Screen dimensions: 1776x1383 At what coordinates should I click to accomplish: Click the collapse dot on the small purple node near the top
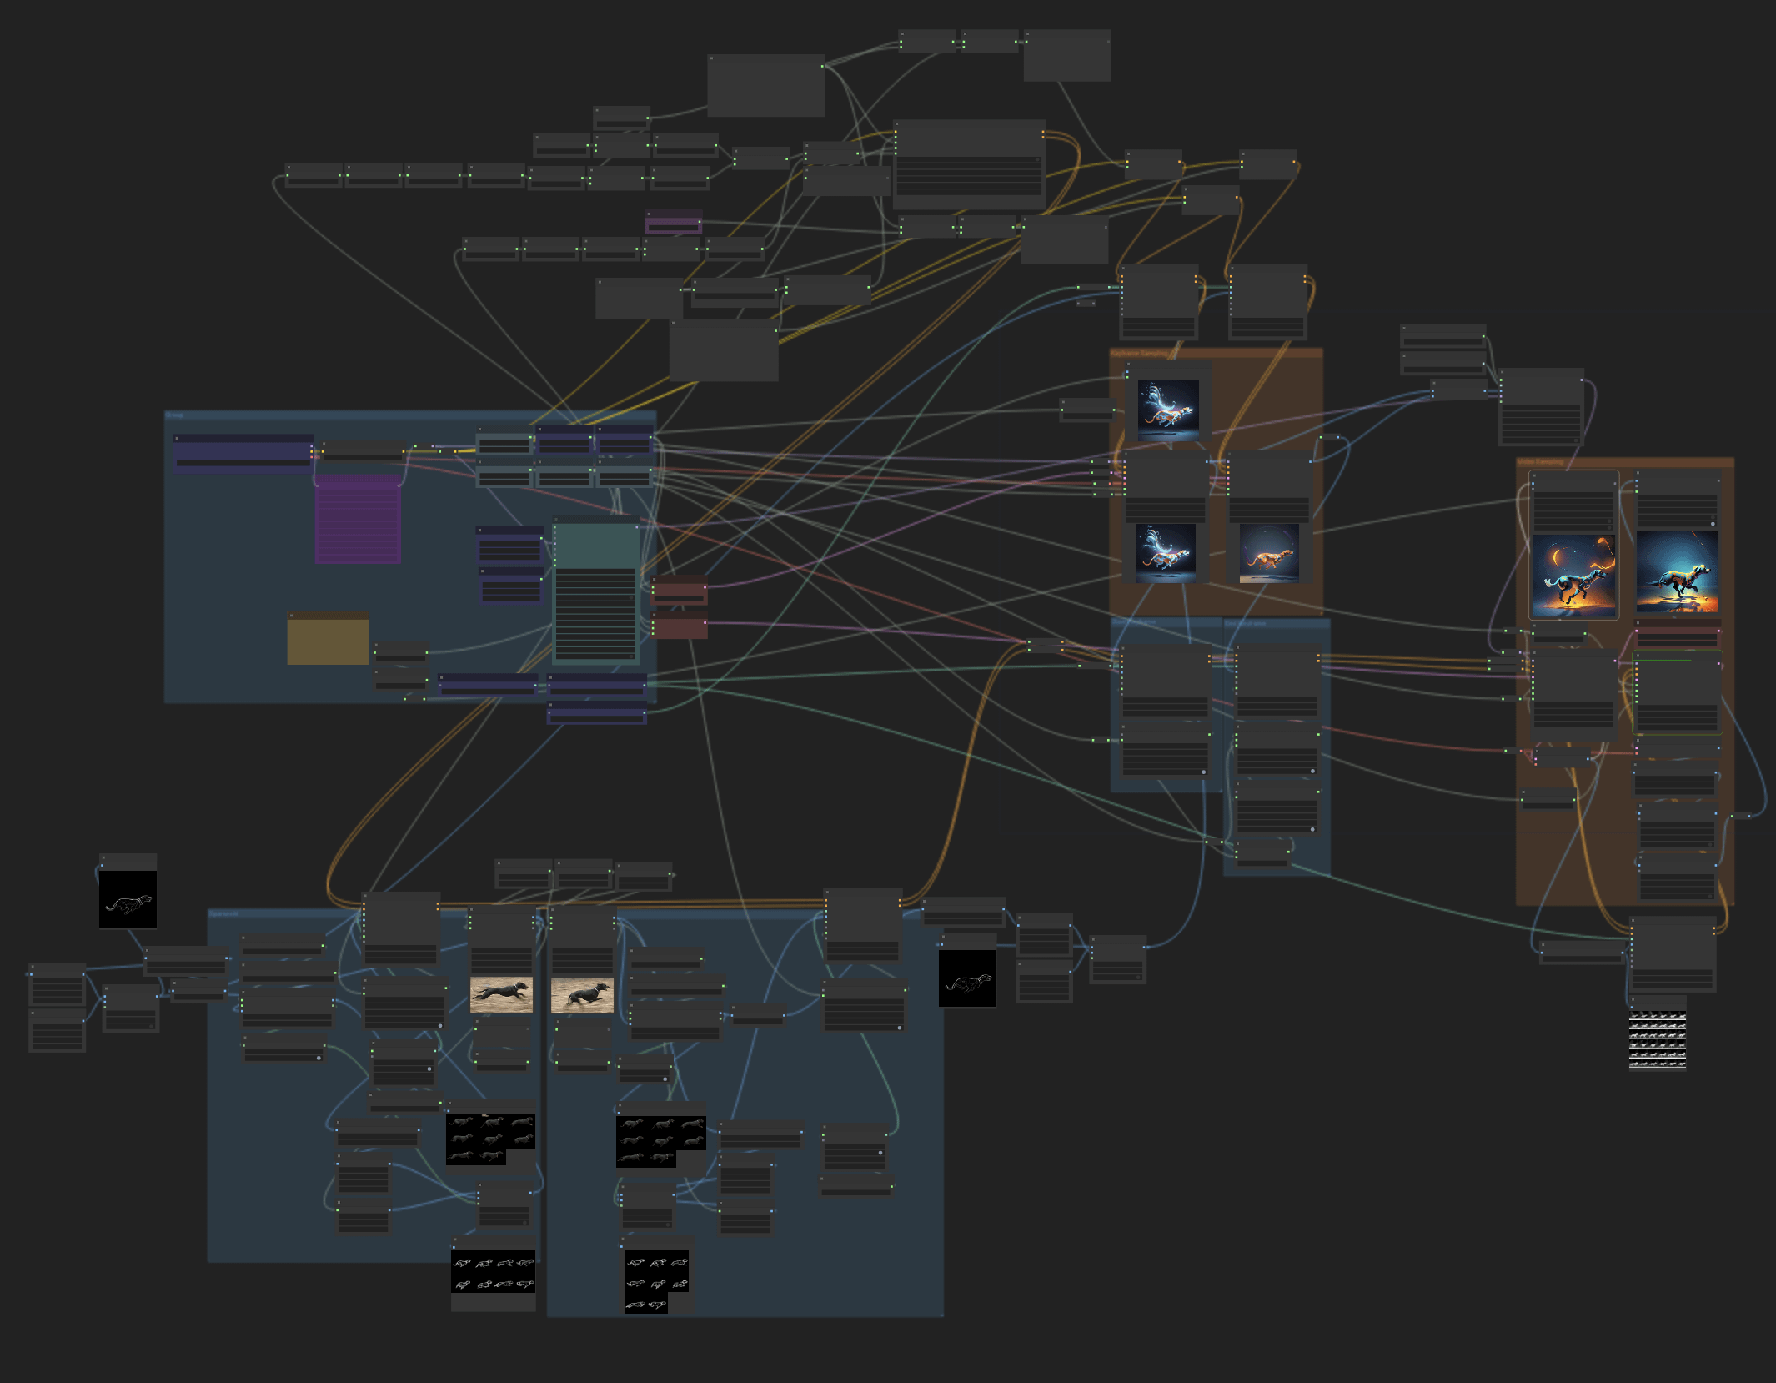649,214
